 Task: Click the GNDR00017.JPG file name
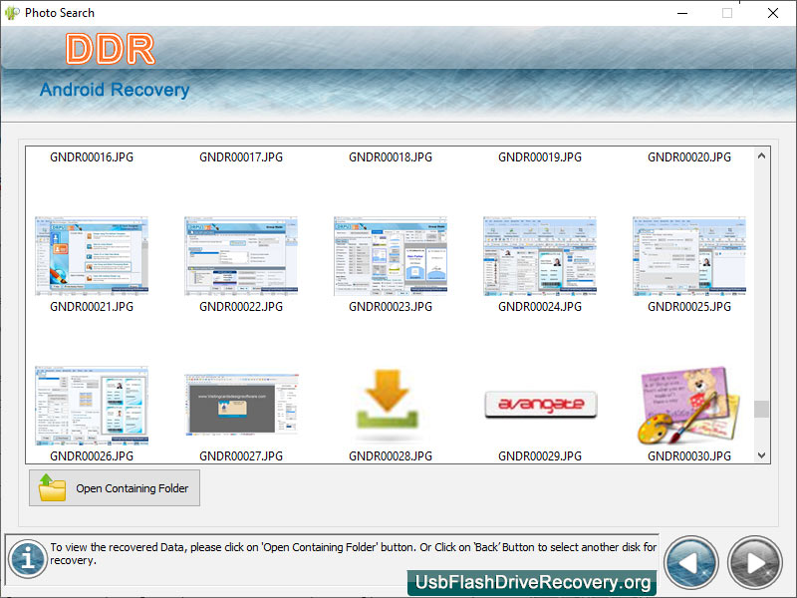point(241,157)
